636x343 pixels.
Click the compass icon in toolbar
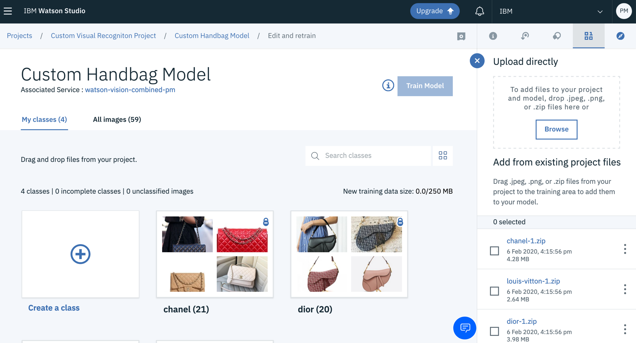(x=620, y=36)
